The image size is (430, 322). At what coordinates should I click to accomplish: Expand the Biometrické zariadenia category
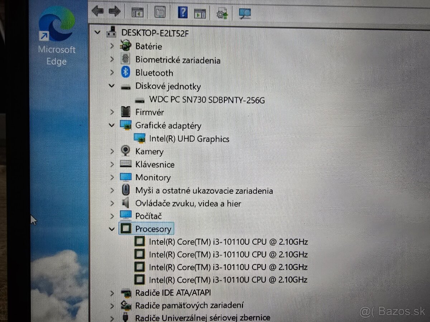tap(112, 59)
